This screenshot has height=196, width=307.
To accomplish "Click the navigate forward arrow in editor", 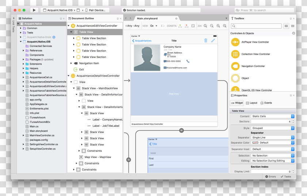I will pos(130,18).
